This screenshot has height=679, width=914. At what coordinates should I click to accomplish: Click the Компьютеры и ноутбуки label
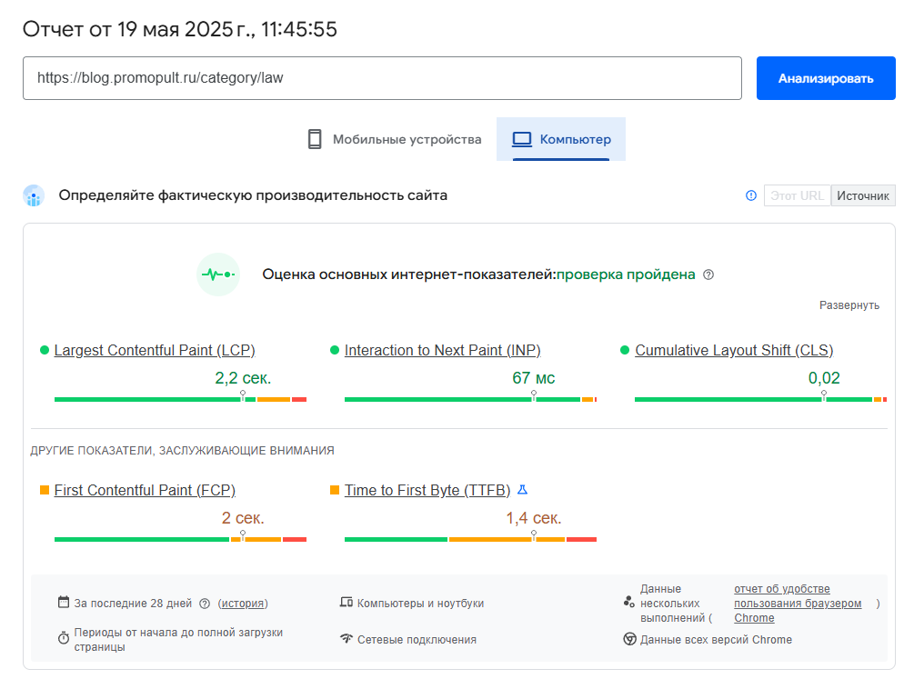click(x=420, y=604)
